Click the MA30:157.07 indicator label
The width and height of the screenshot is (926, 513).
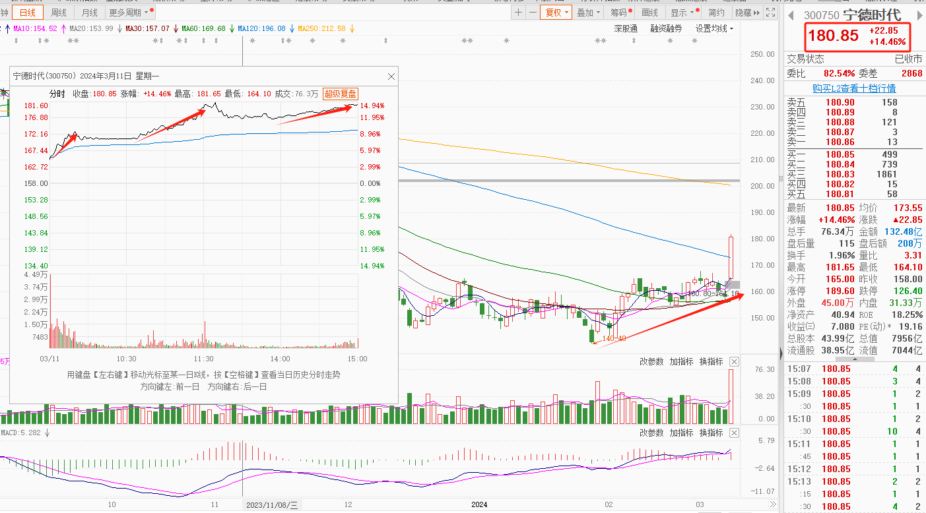pos(148,29)
